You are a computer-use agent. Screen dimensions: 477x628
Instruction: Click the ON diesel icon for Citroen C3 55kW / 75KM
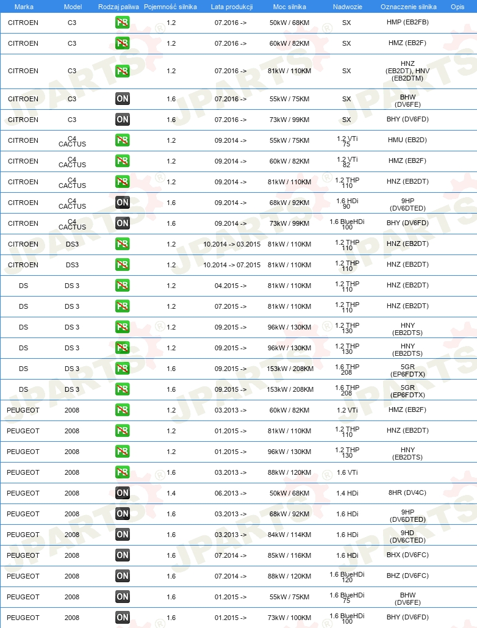coord(123,99)
